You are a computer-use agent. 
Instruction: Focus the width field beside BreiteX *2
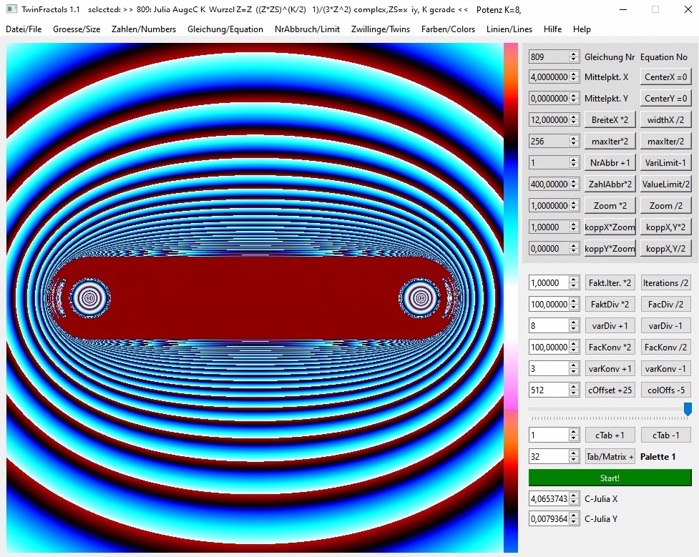coord(554,120)
